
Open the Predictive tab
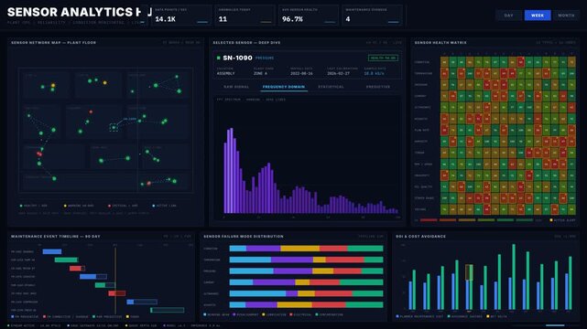click(x=377, y=87)
